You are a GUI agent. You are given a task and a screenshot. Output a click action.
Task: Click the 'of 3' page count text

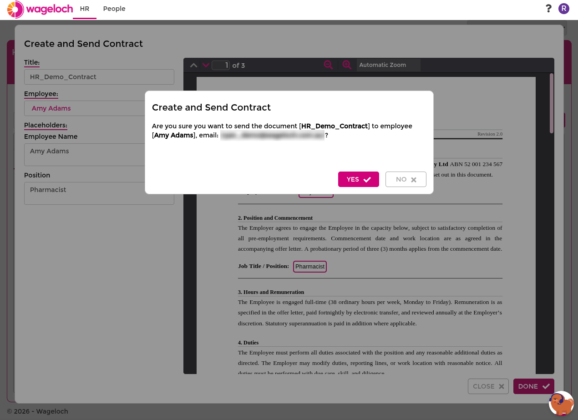pyautogui.click(x=238, y=66)
